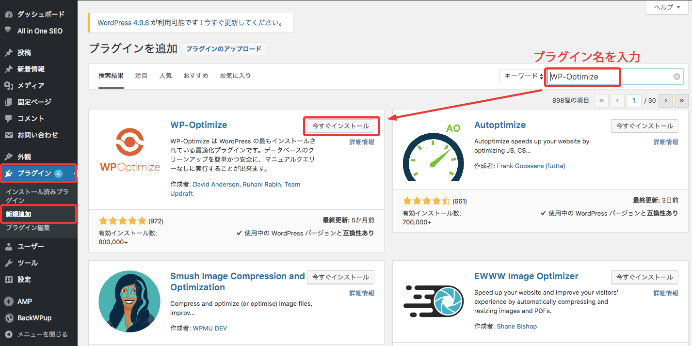Switch to the 人気 tab
Viewport: 692px width, 346px height.
[165, 76]
